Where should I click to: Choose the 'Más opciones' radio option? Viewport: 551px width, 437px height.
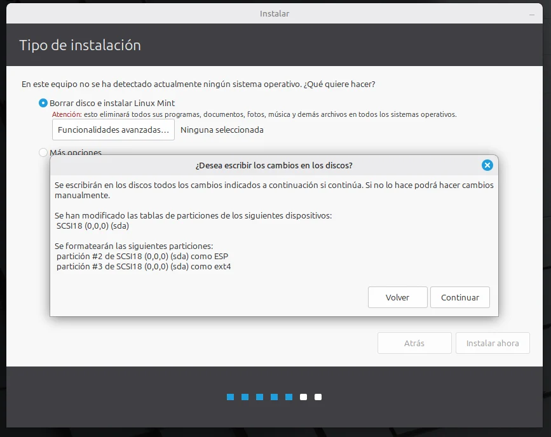pyautogui.click(x=43, y=152)
